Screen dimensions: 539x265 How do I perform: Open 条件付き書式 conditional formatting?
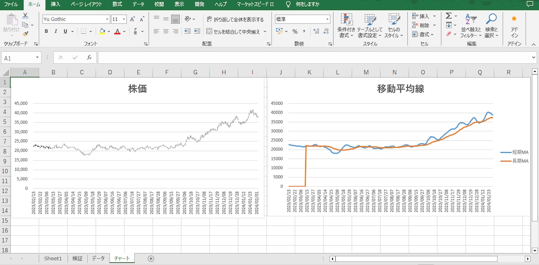pyautogui.click(x=346, y=26)
